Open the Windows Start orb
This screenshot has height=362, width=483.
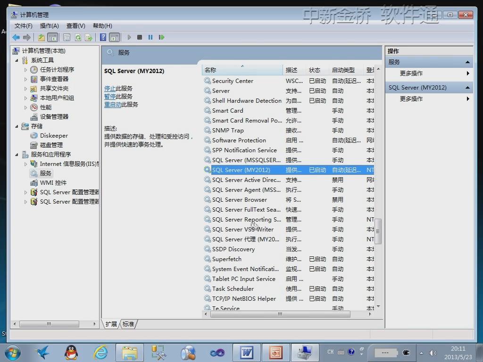tap(12, 353)
